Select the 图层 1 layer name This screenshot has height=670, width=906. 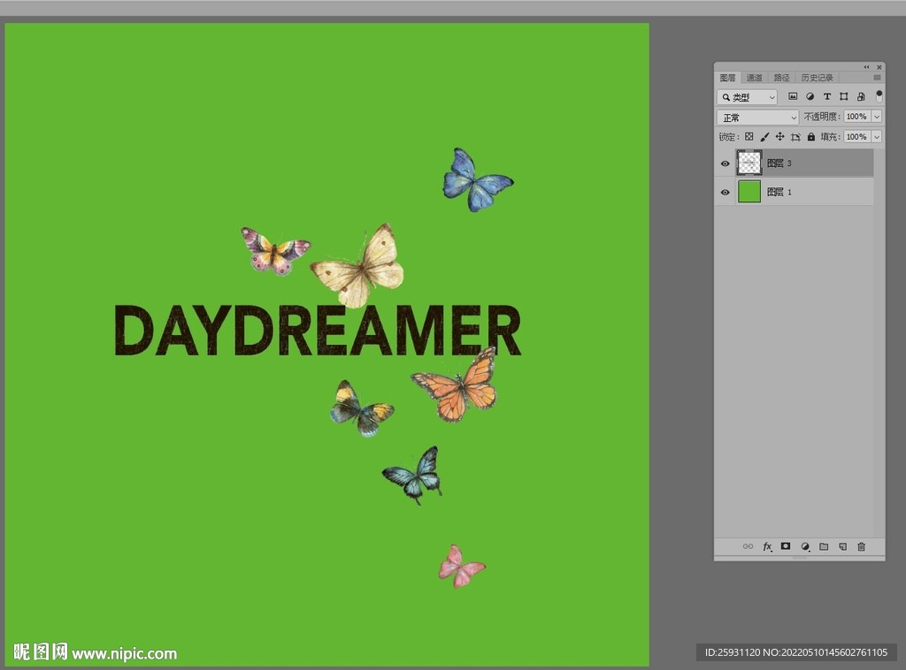click(x=779, y=192)
